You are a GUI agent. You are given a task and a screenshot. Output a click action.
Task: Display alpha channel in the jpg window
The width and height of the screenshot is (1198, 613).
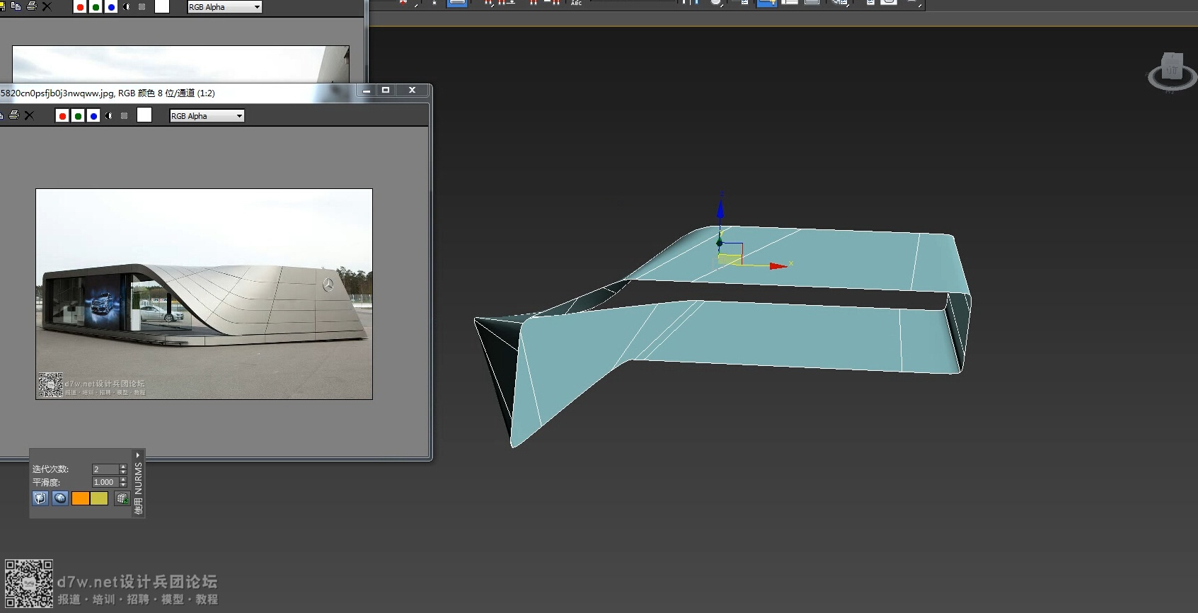(x=109, y=116)
